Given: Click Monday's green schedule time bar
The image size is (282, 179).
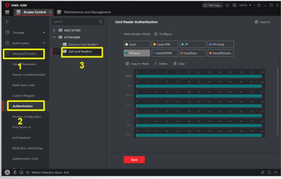Looking at the screenshot, I should pos(199,76).
